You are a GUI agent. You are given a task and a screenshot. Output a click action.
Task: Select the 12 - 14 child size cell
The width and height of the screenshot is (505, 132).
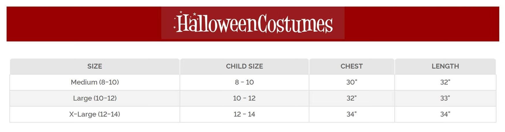click(x=244, y=114)
